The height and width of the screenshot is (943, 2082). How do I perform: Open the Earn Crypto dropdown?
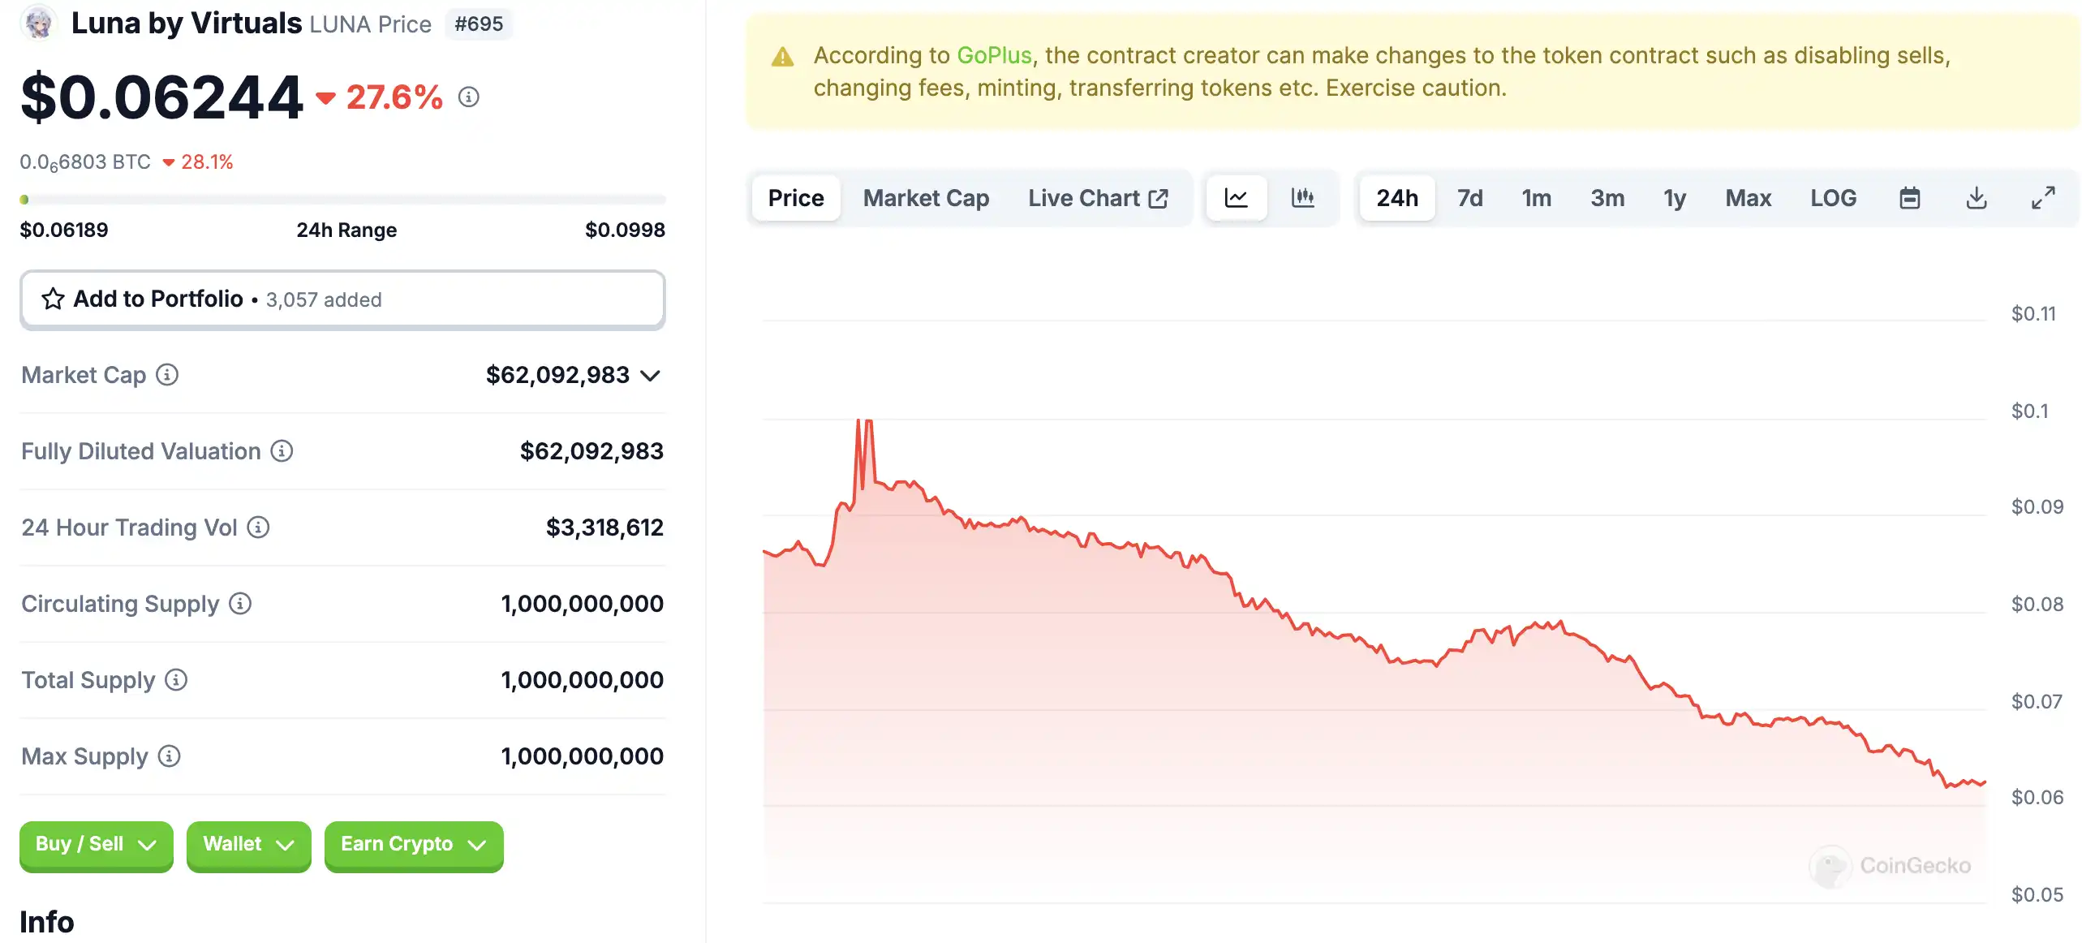pos(413,845)
